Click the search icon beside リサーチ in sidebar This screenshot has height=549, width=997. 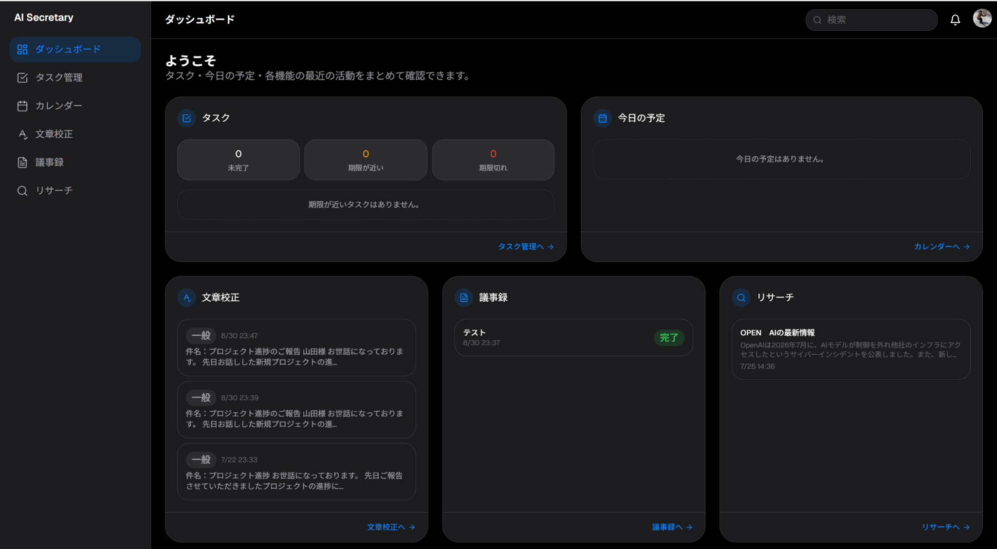pyautogui.click(x=22, y=190)
